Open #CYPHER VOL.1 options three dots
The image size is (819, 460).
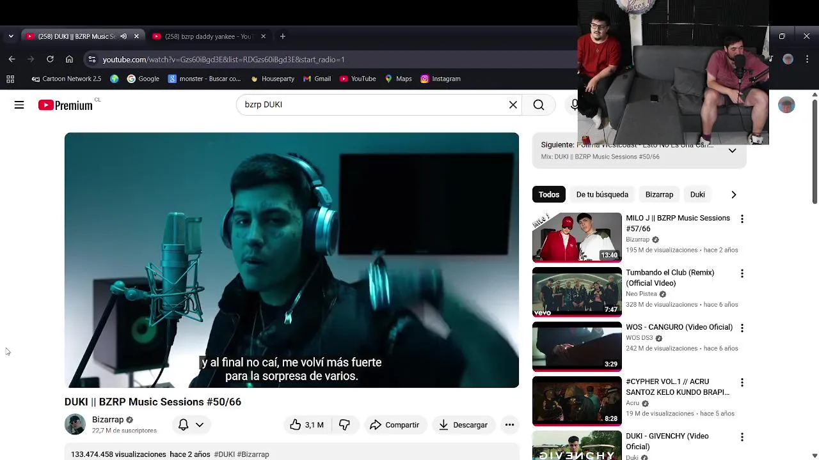742,383
